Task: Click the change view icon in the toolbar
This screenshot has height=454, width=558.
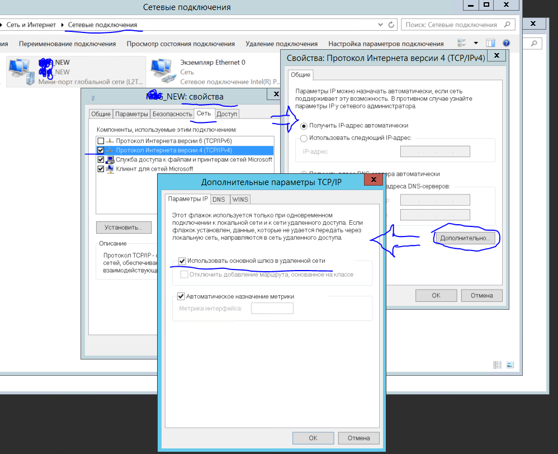Action: click(462, 43)
